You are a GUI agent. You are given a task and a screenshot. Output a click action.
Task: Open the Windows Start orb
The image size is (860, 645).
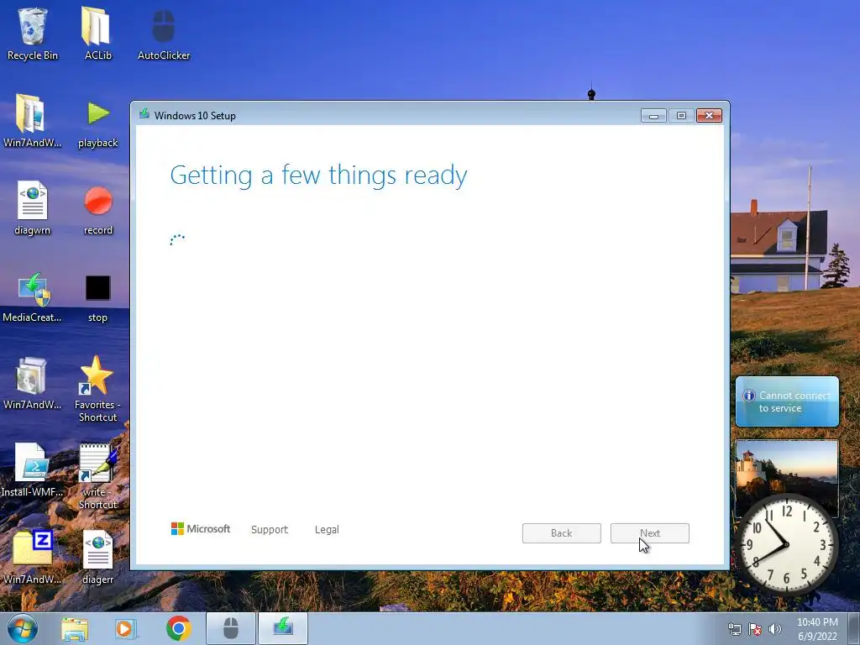pyautogui.click(x=23, y=628)
